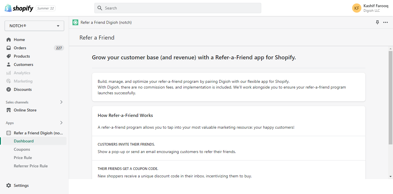Focus the Search input field
The height and width of the screenshot is (194, 393).
pyautogui.click(x=178, y=8)
